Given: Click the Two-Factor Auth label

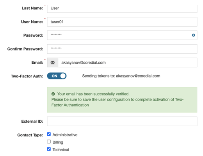Looking at the screenshot, I should 27,76.
